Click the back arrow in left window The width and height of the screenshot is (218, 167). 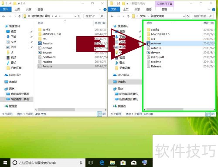(x=3, y=16)
